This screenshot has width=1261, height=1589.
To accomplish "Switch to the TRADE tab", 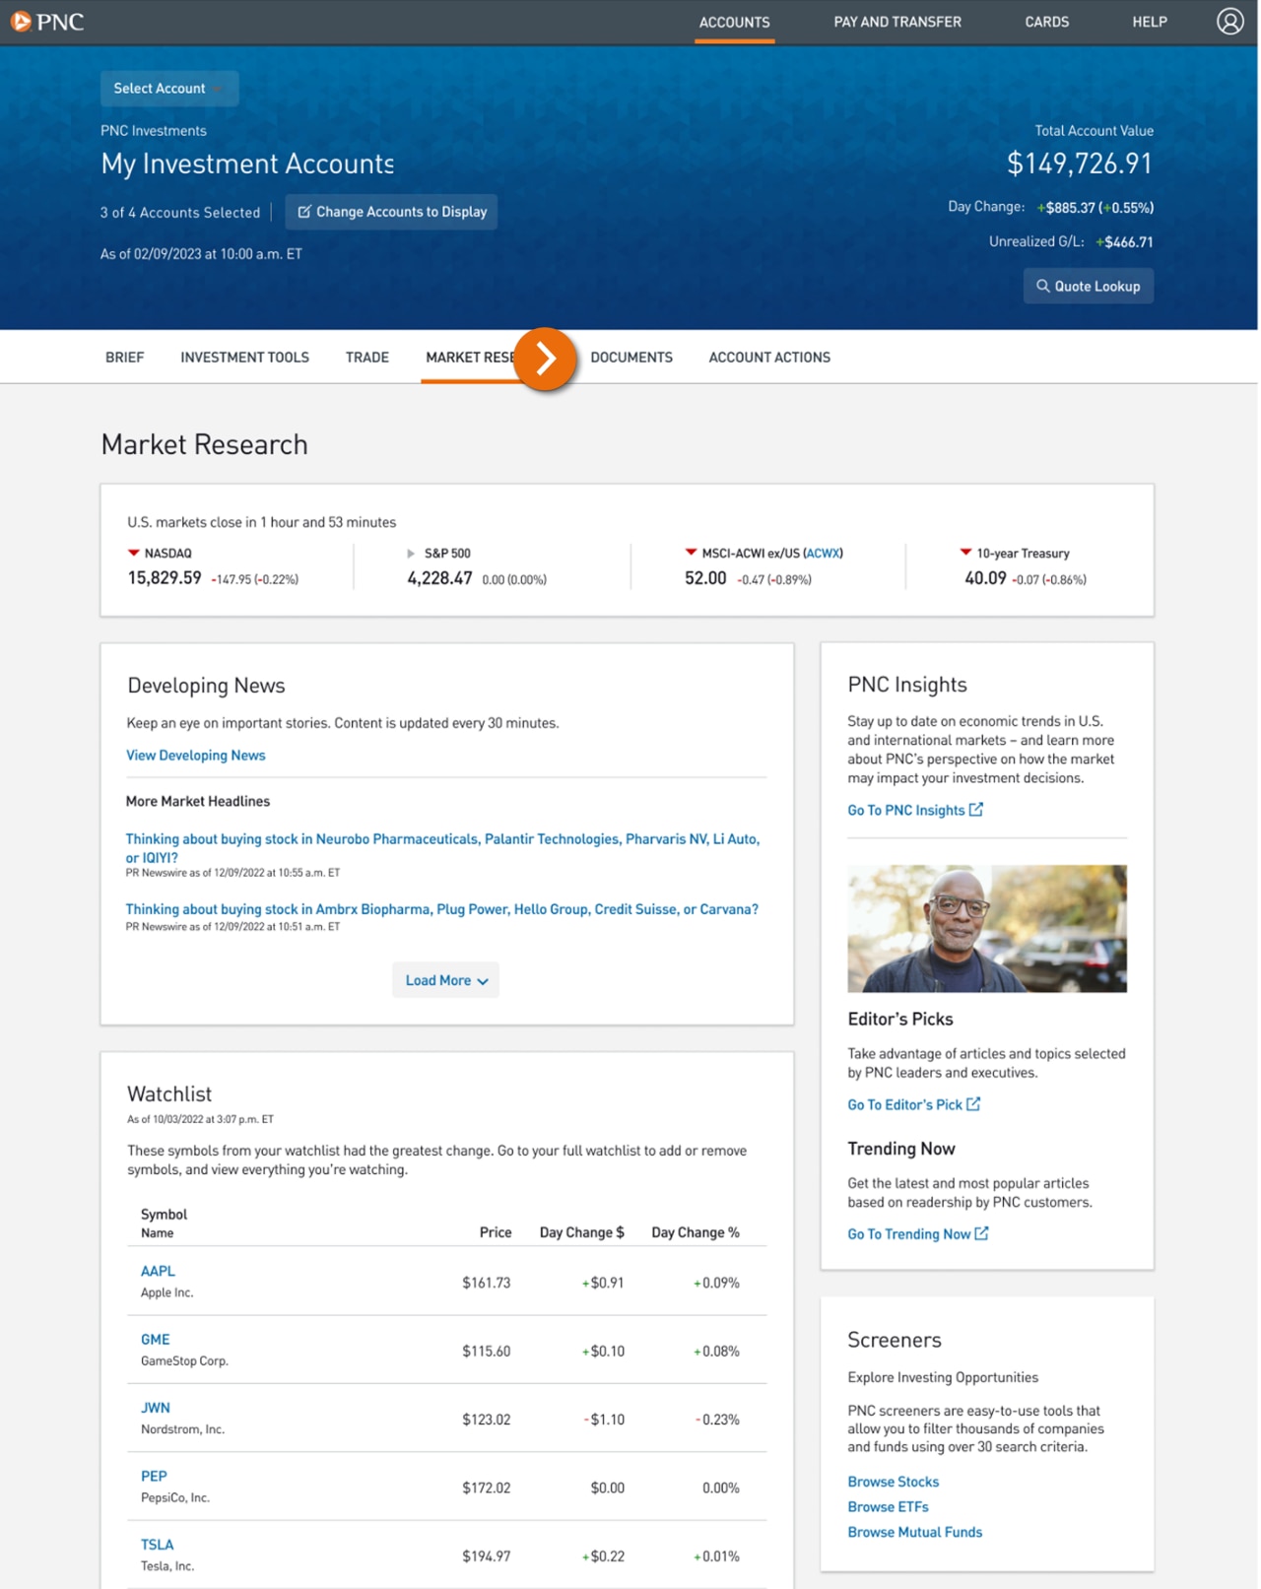I will tap(367, 358).
